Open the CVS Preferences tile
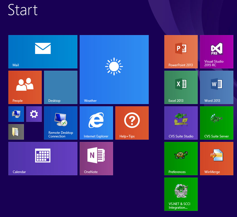 pyautogui.click(x=181, y=159)
